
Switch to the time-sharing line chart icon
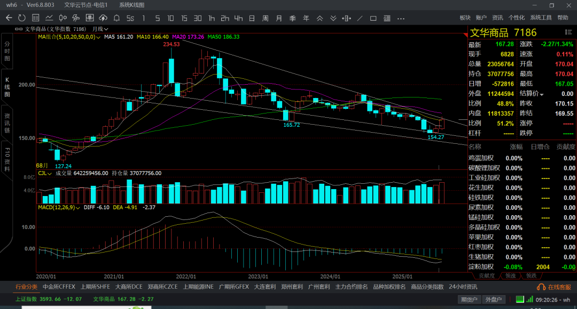point(49,18)
